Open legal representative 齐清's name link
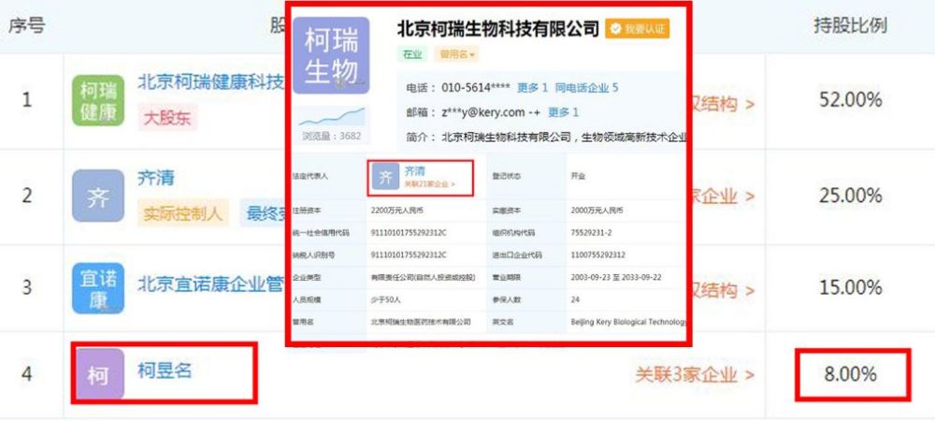Image resolution: width=935 pixels, height=421 pixels. click(414, 171)
